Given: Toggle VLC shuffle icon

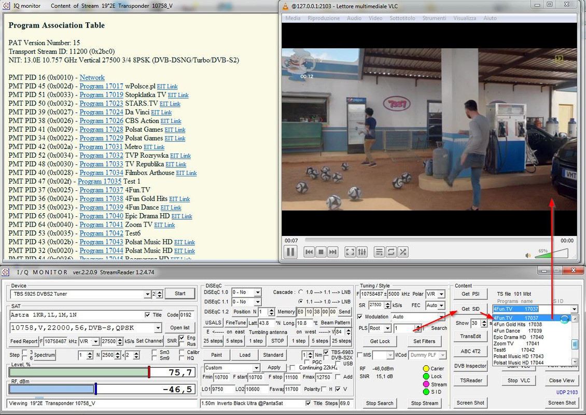Looking at the screenshot, I should [403, 252].
